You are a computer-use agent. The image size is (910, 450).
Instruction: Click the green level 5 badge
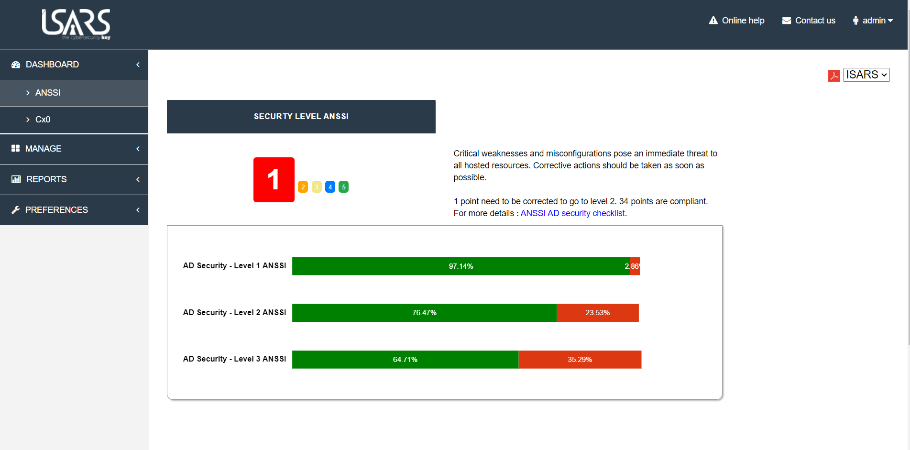coord(343,187)
